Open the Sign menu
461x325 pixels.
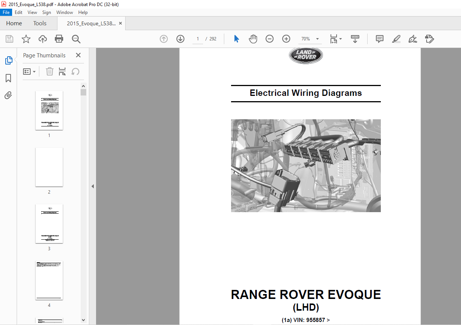(47, 12)
